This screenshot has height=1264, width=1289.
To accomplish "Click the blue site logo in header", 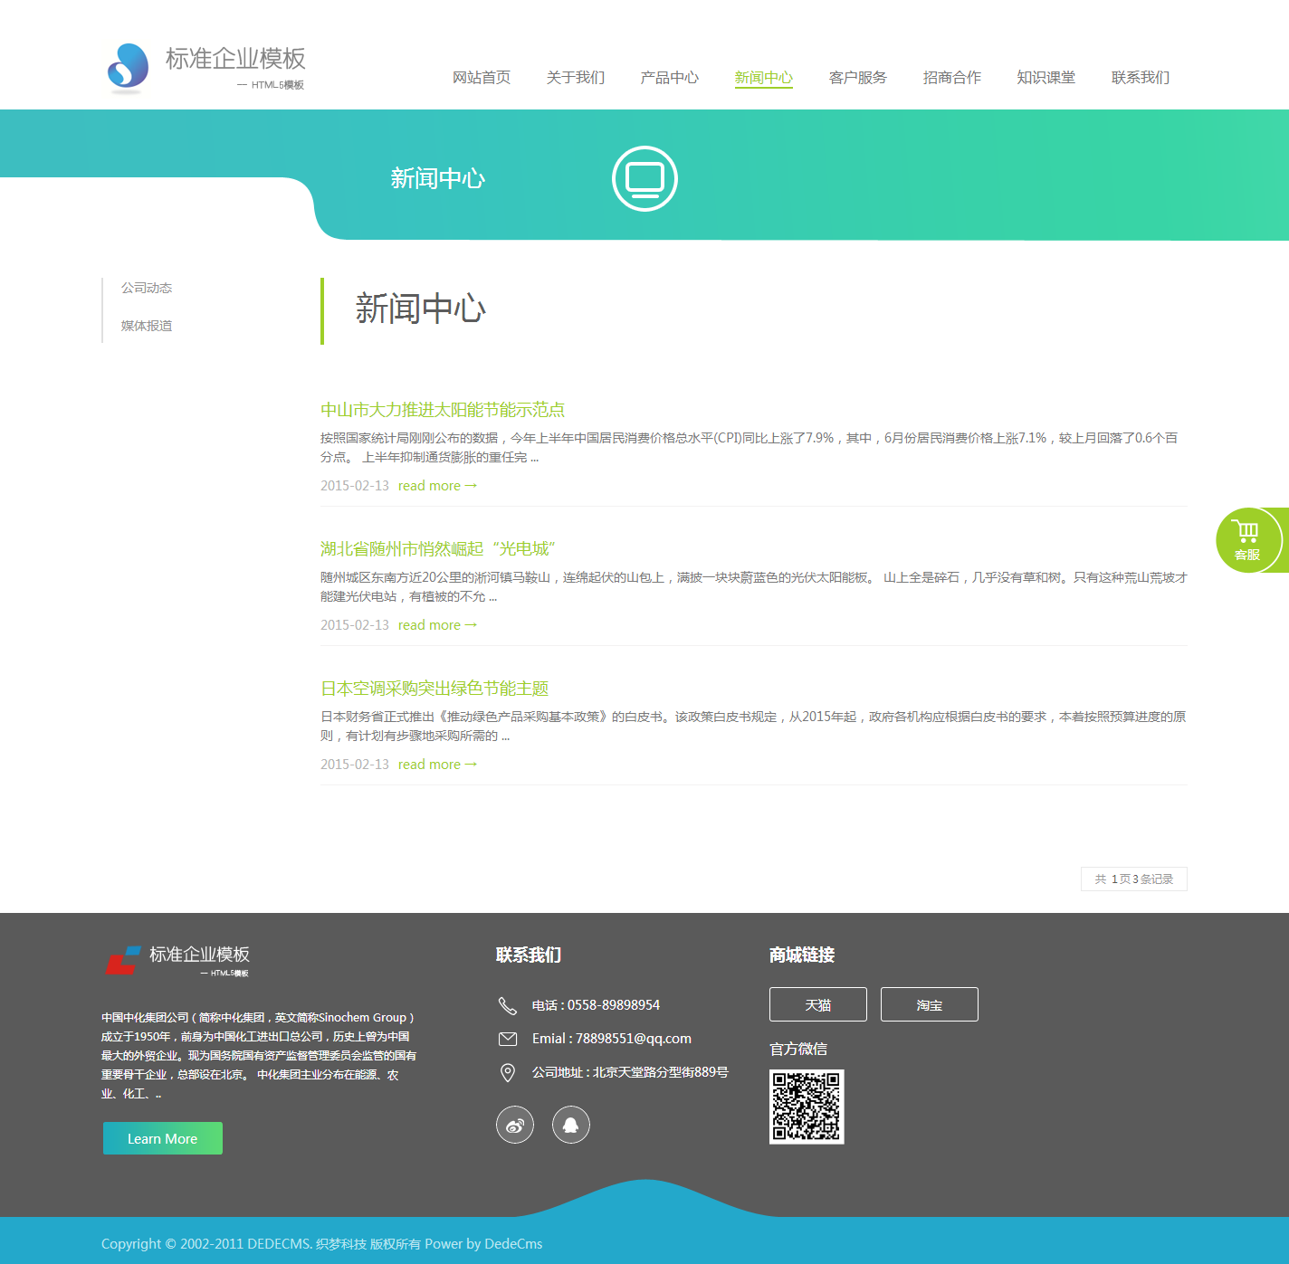I will (129, 67).
